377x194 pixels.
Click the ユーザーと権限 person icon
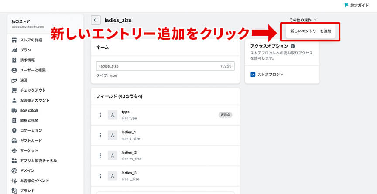(14, 70)
